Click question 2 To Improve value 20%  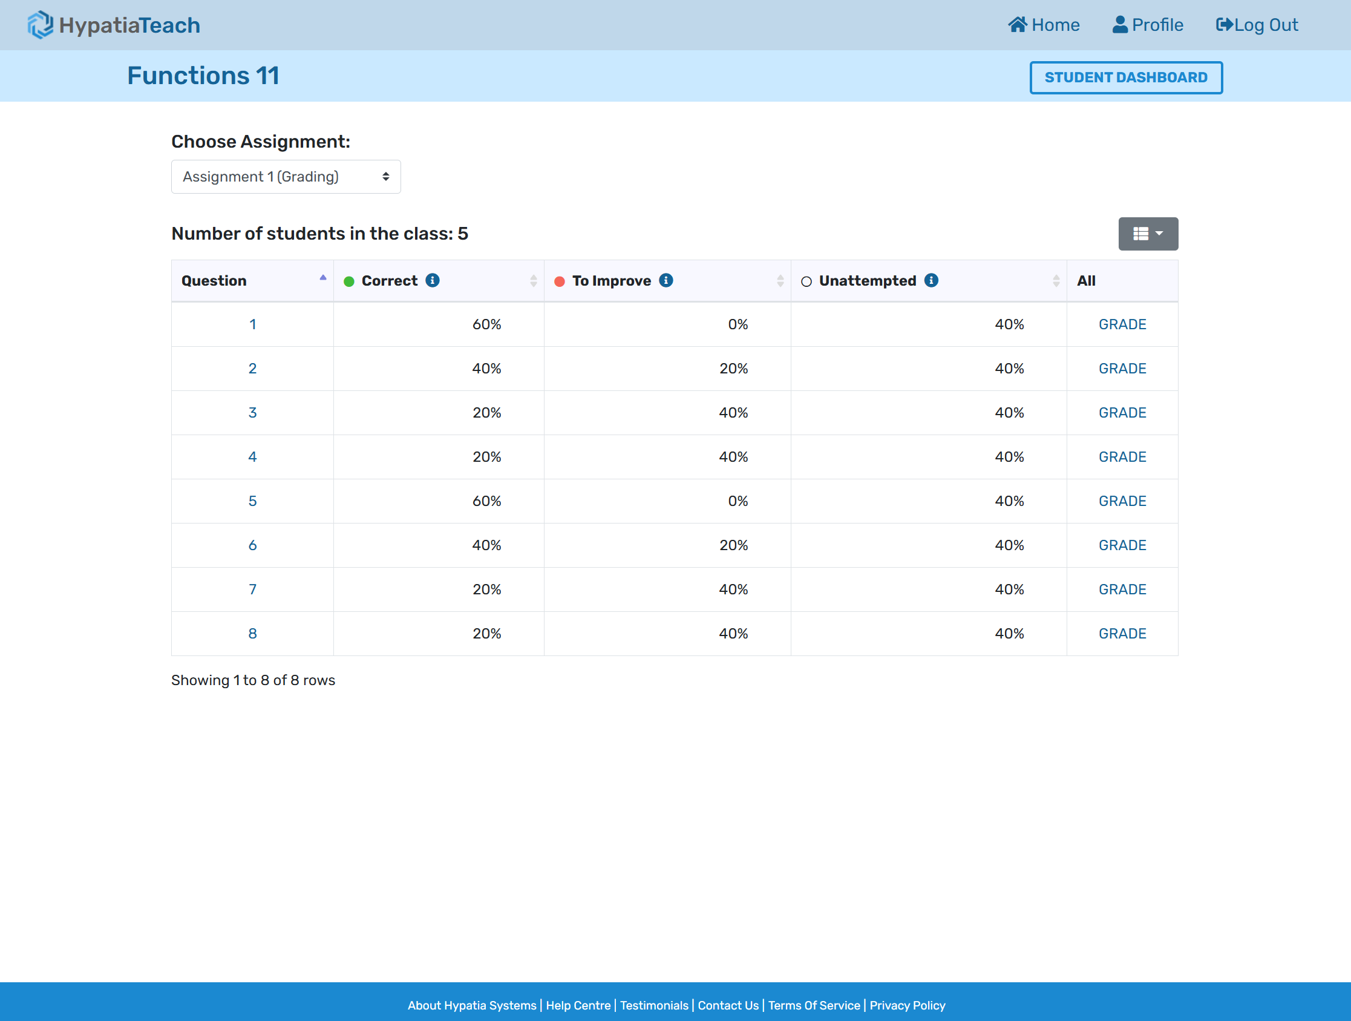[733, 369]
